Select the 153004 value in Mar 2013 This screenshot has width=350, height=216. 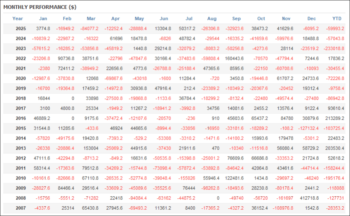91,148
